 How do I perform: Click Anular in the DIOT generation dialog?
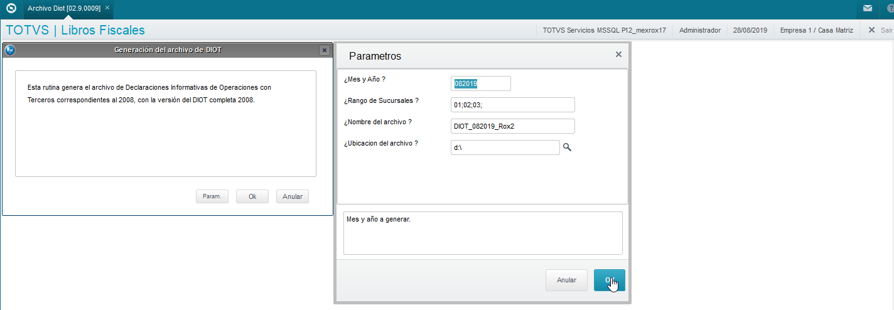(293, 196)
